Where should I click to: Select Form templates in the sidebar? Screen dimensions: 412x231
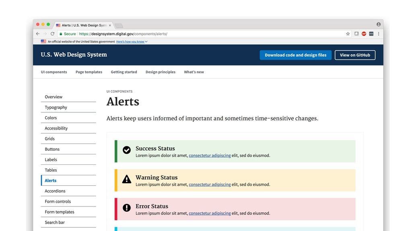(68, 212)
